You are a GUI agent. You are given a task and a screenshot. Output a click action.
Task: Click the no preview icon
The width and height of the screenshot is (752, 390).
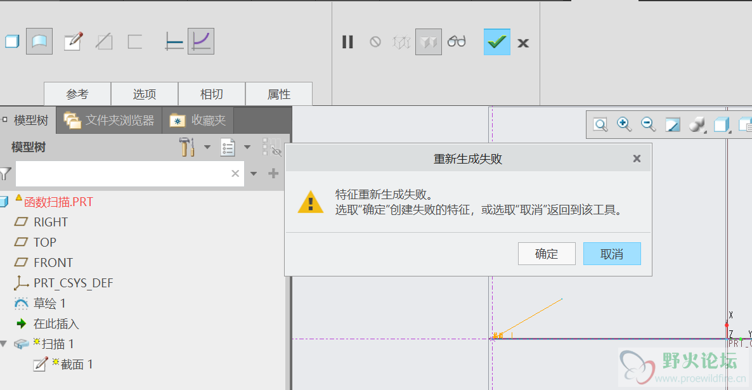coord(375,42)
